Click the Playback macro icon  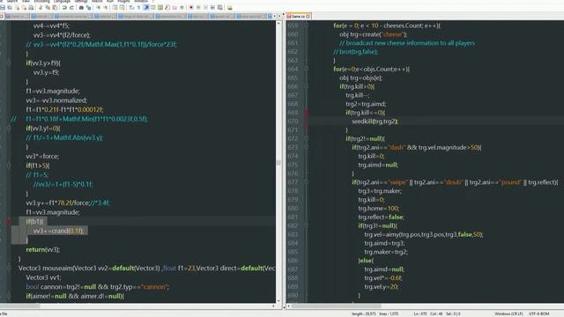[x=205, y=8]
